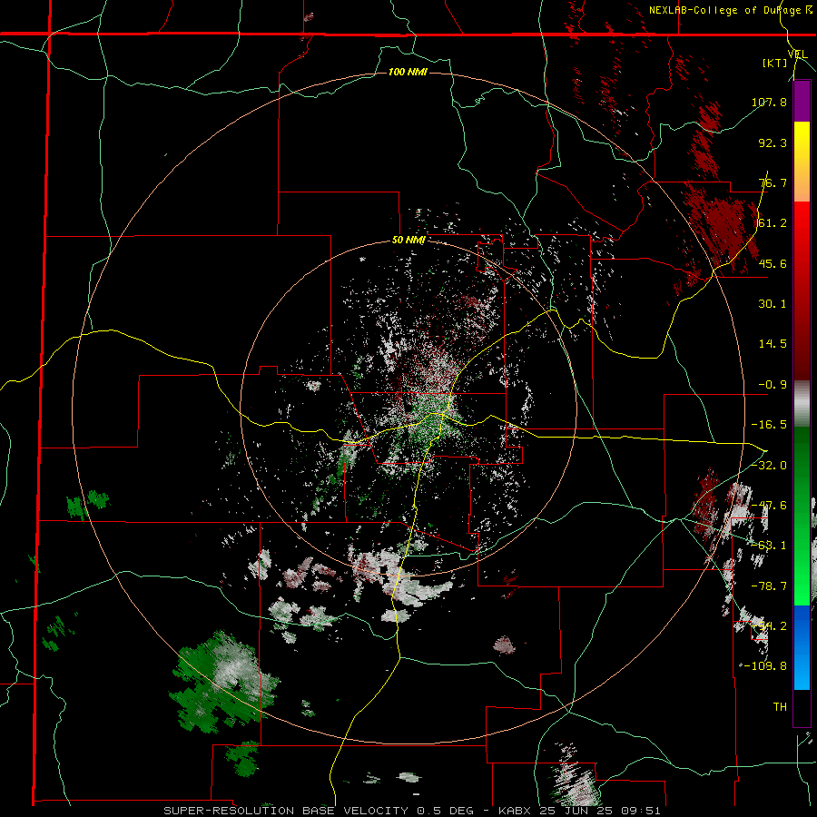Select the 92.3 value on the velocity scale

(773, 143)
